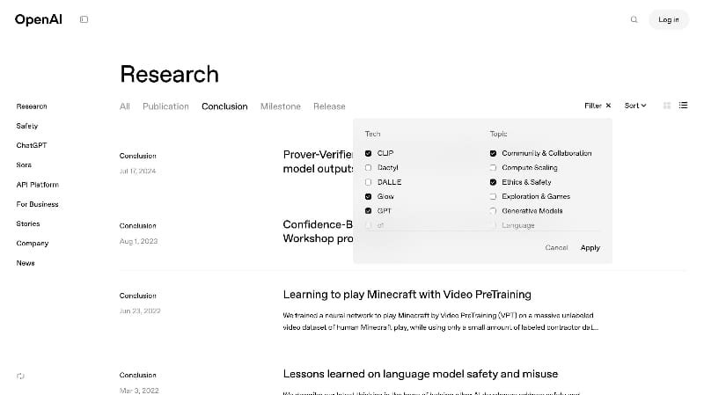
Task: Check Exploration & Games topic
Action: click(493, 196)
